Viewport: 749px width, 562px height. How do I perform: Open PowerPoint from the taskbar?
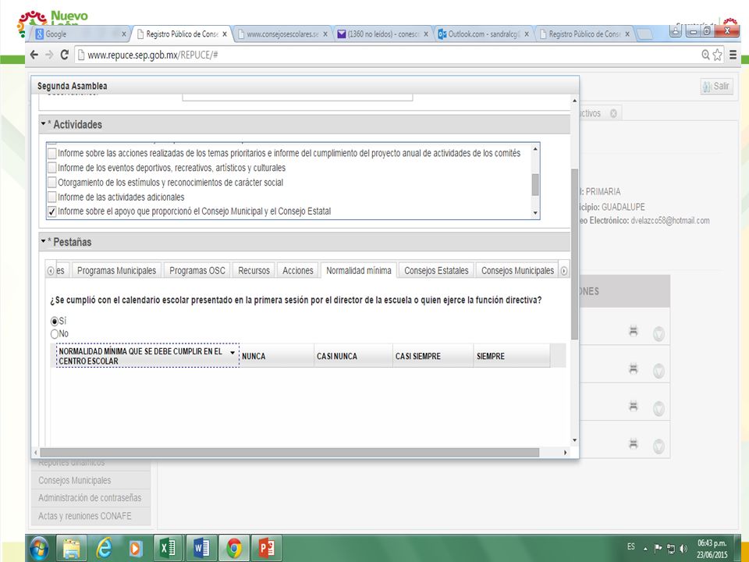266,548
